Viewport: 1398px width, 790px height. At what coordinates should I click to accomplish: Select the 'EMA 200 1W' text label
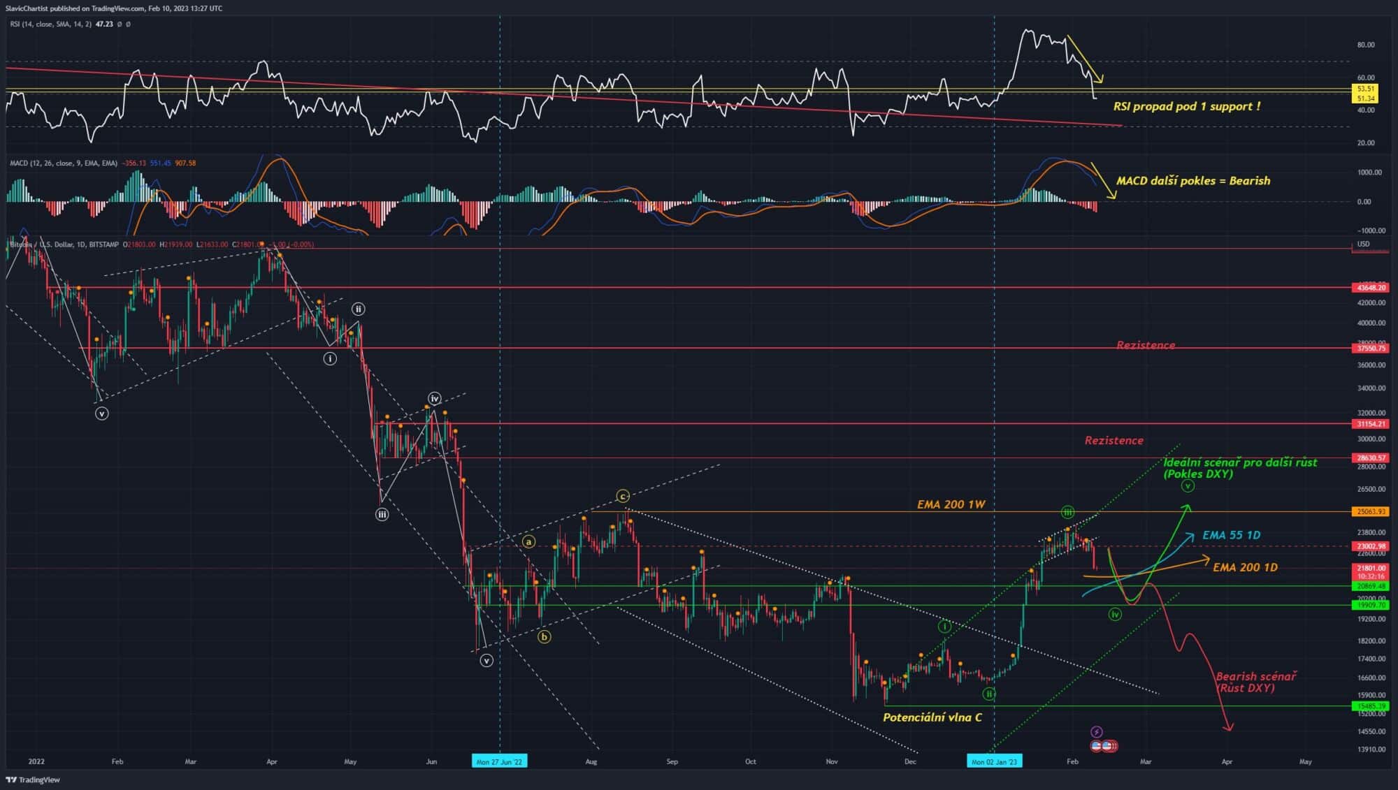pos(951,504)
